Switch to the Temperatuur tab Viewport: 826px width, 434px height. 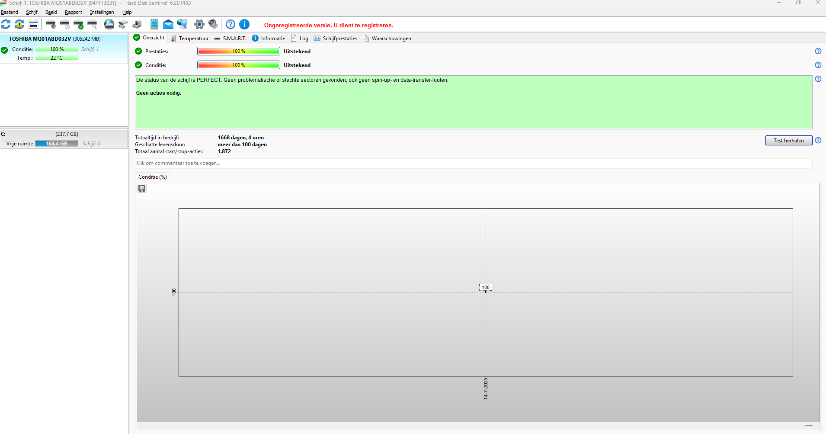[x=189, y=39]
